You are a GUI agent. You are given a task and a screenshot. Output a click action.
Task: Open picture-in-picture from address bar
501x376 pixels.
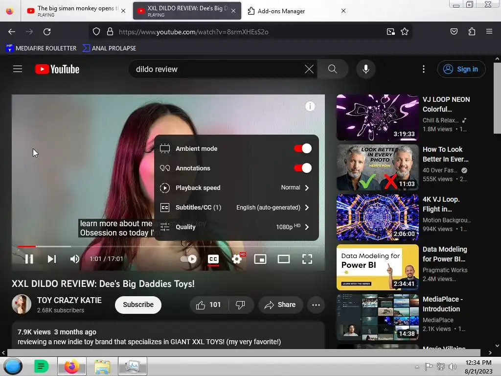tap(390, 32)
